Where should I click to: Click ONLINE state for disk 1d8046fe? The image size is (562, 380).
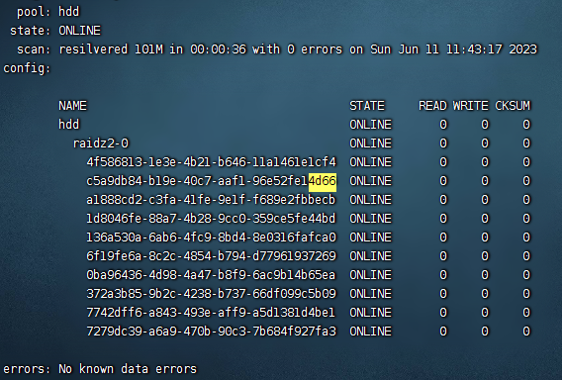pyautogui.click(x=371, y=219)
